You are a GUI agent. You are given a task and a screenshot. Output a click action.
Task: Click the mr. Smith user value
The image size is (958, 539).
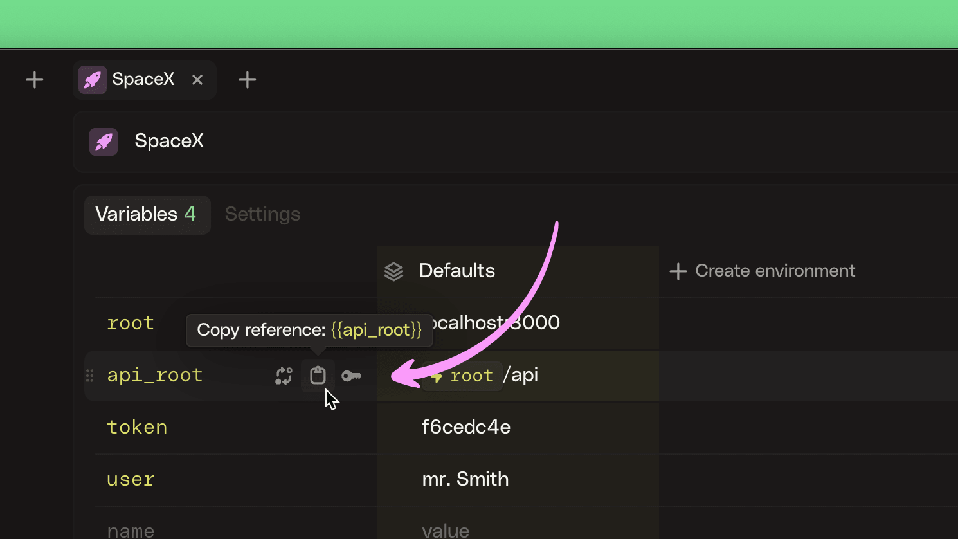pyautogui.click(x=465, y=479)
